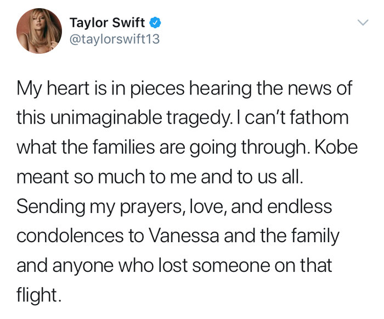The image size is (384, 319).
Task: Click the word "Kobe" in the tweet
Action: pyautogui.click(x=331, y=147)
